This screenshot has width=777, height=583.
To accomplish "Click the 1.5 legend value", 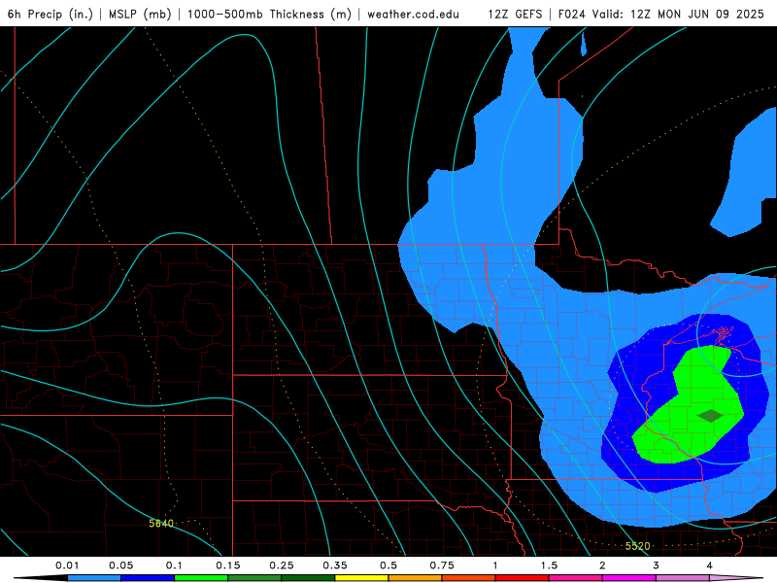I will pyautogui.click(x=549, y=566).
